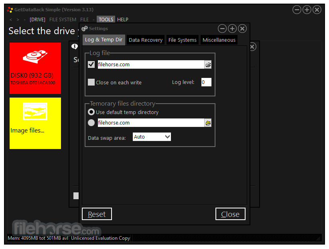Open the TOOLS menu

(106, 20)
